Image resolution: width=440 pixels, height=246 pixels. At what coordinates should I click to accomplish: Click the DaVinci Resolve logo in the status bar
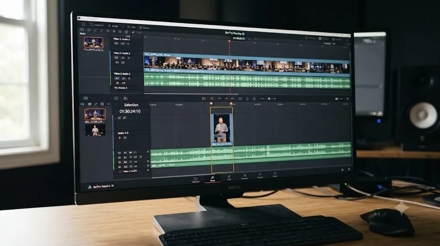90,187
